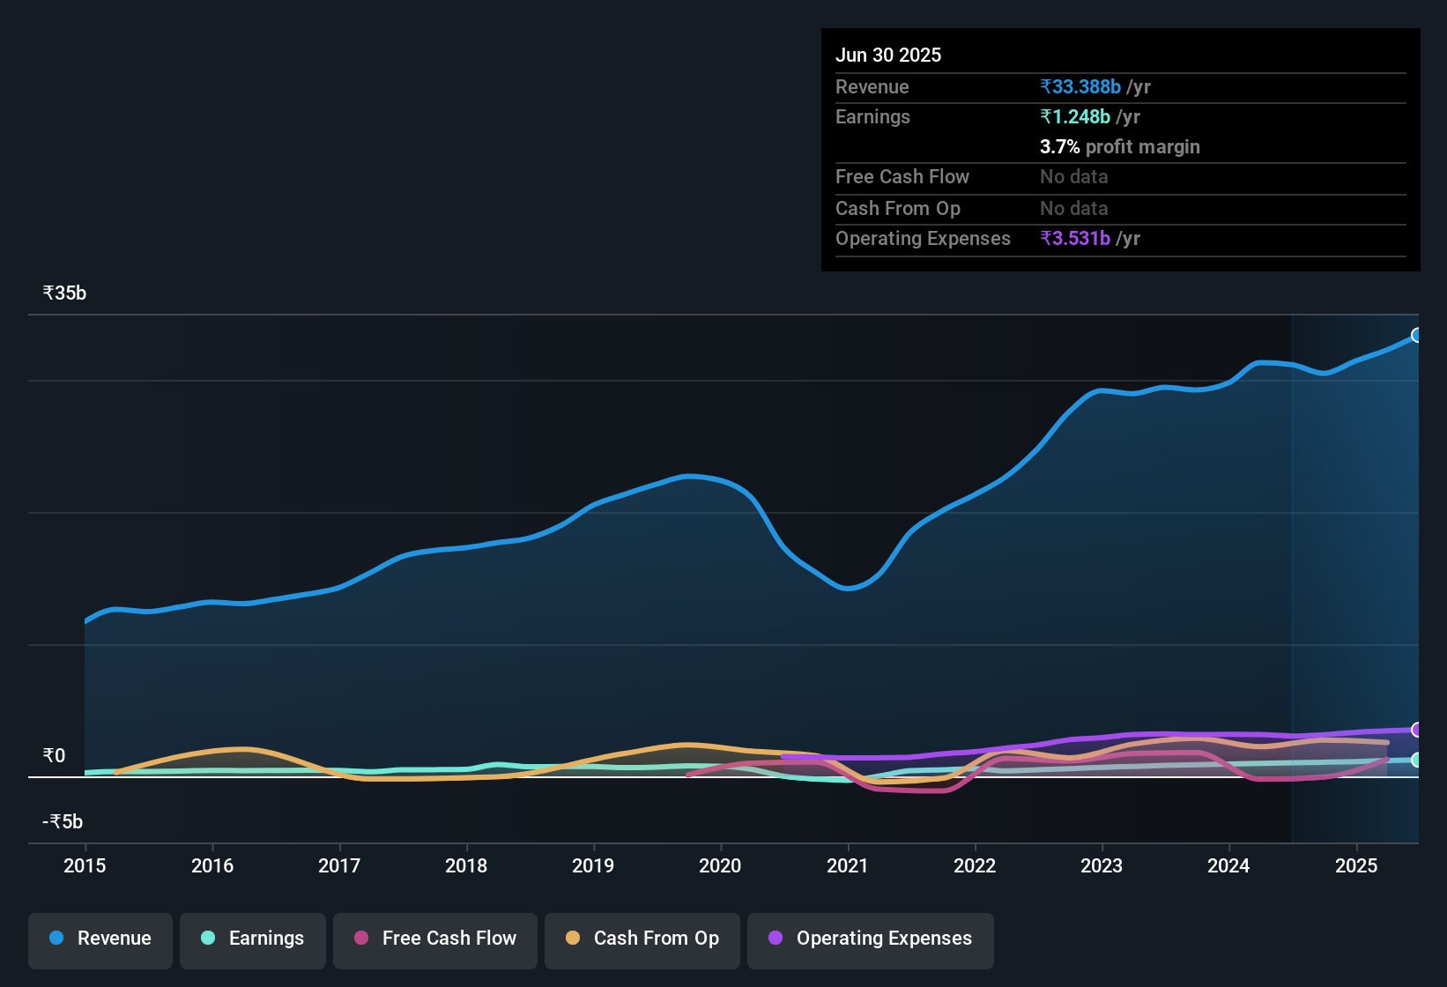The width and height of the screenshot is (1447, 987).
Task: Click the pink Free Cash Flow legend dot
Action: [x=361, y=939]
